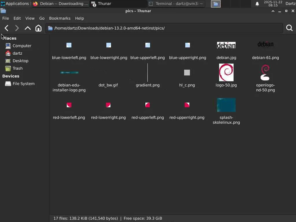296x222 pixels.
Task: Open the Dartz user menu in panel
Action: (290, 3)
